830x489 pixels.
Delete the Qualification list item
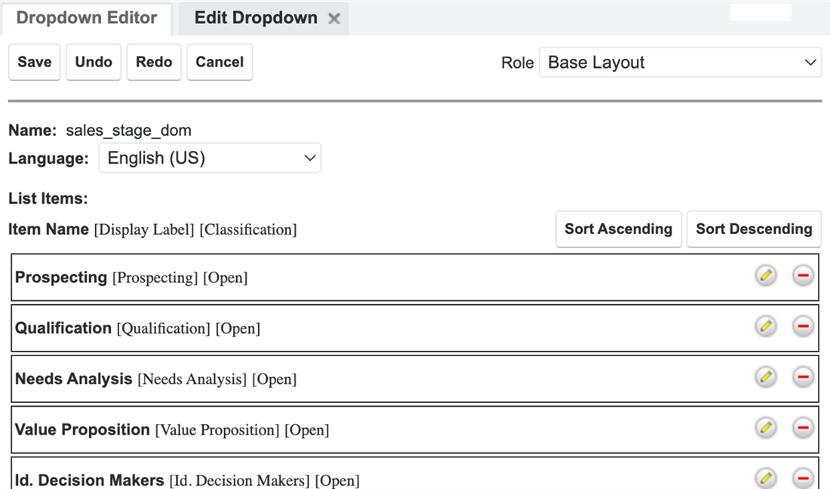803,327
